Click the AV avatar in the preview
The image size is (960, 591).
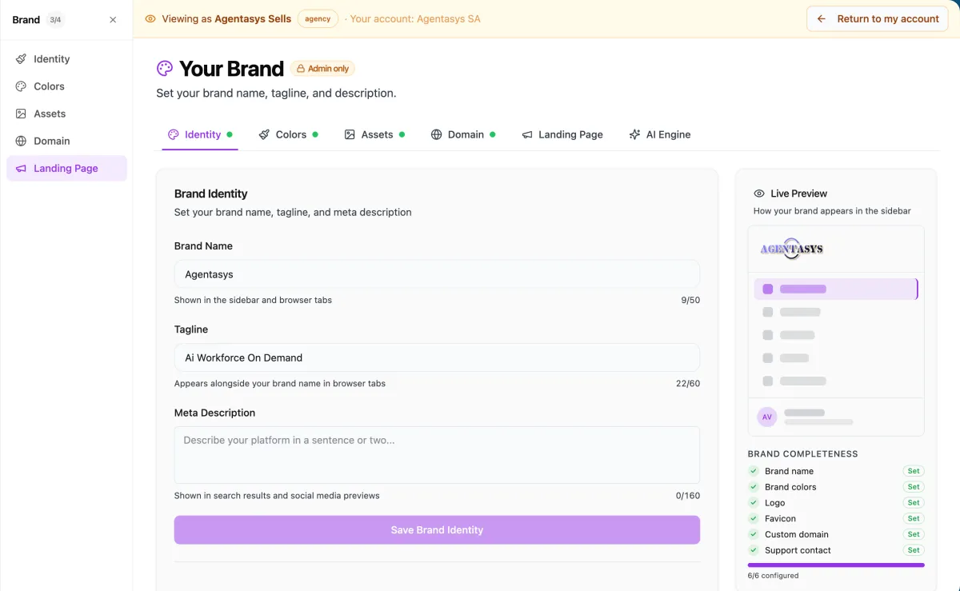click(x=767, y=417)
